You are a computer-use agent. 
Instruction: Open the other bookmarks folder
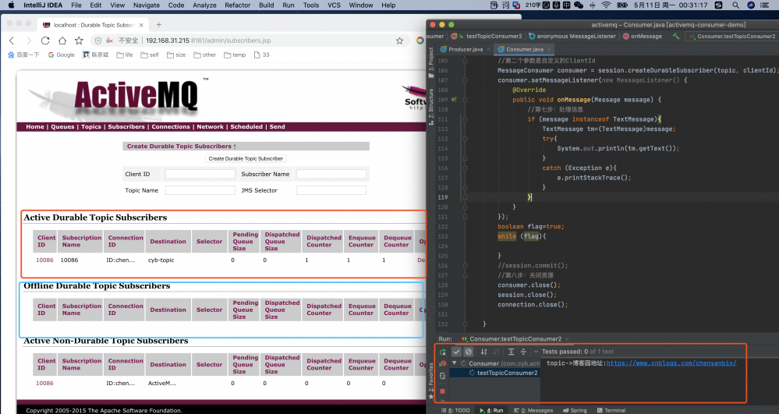(x=204, y=55)
